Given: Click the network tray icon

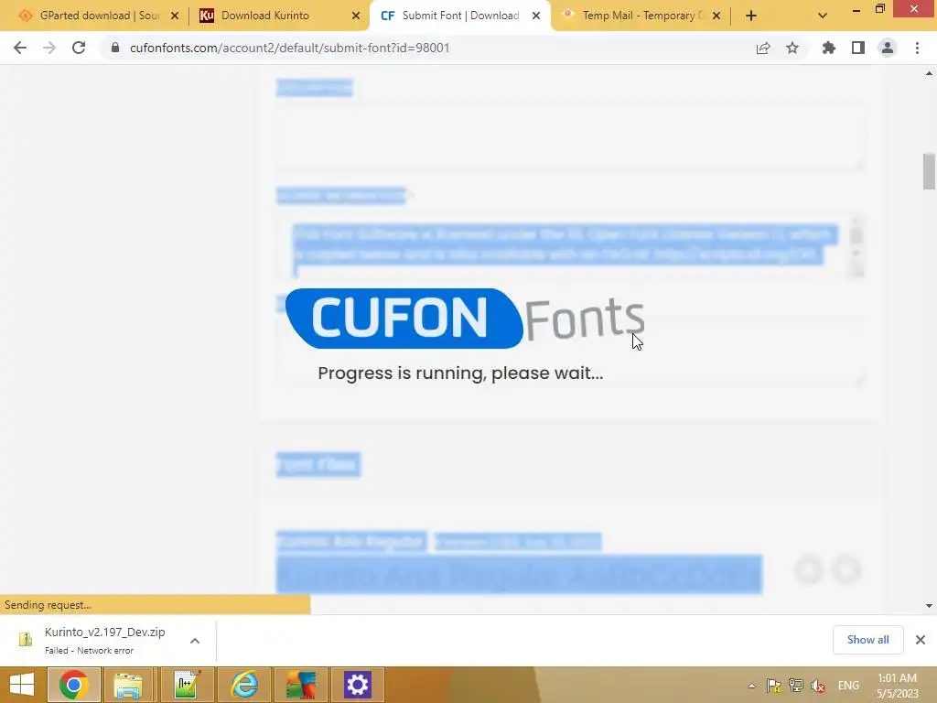Looking at the screenshot, I should pos(795,686).
